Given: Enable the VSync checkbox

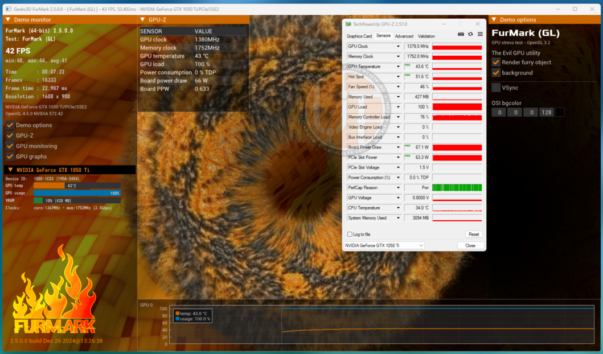Looking at the screenshot, I should [496, 88].
